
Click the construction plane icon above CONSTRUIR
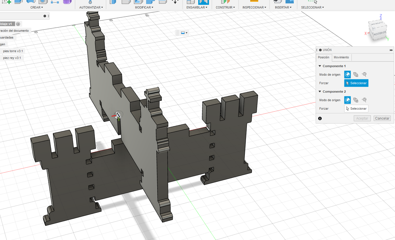pos(225,1)
